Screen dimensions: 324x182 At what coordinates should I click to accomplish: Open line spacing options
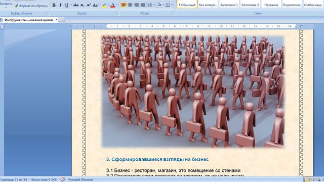151,5
